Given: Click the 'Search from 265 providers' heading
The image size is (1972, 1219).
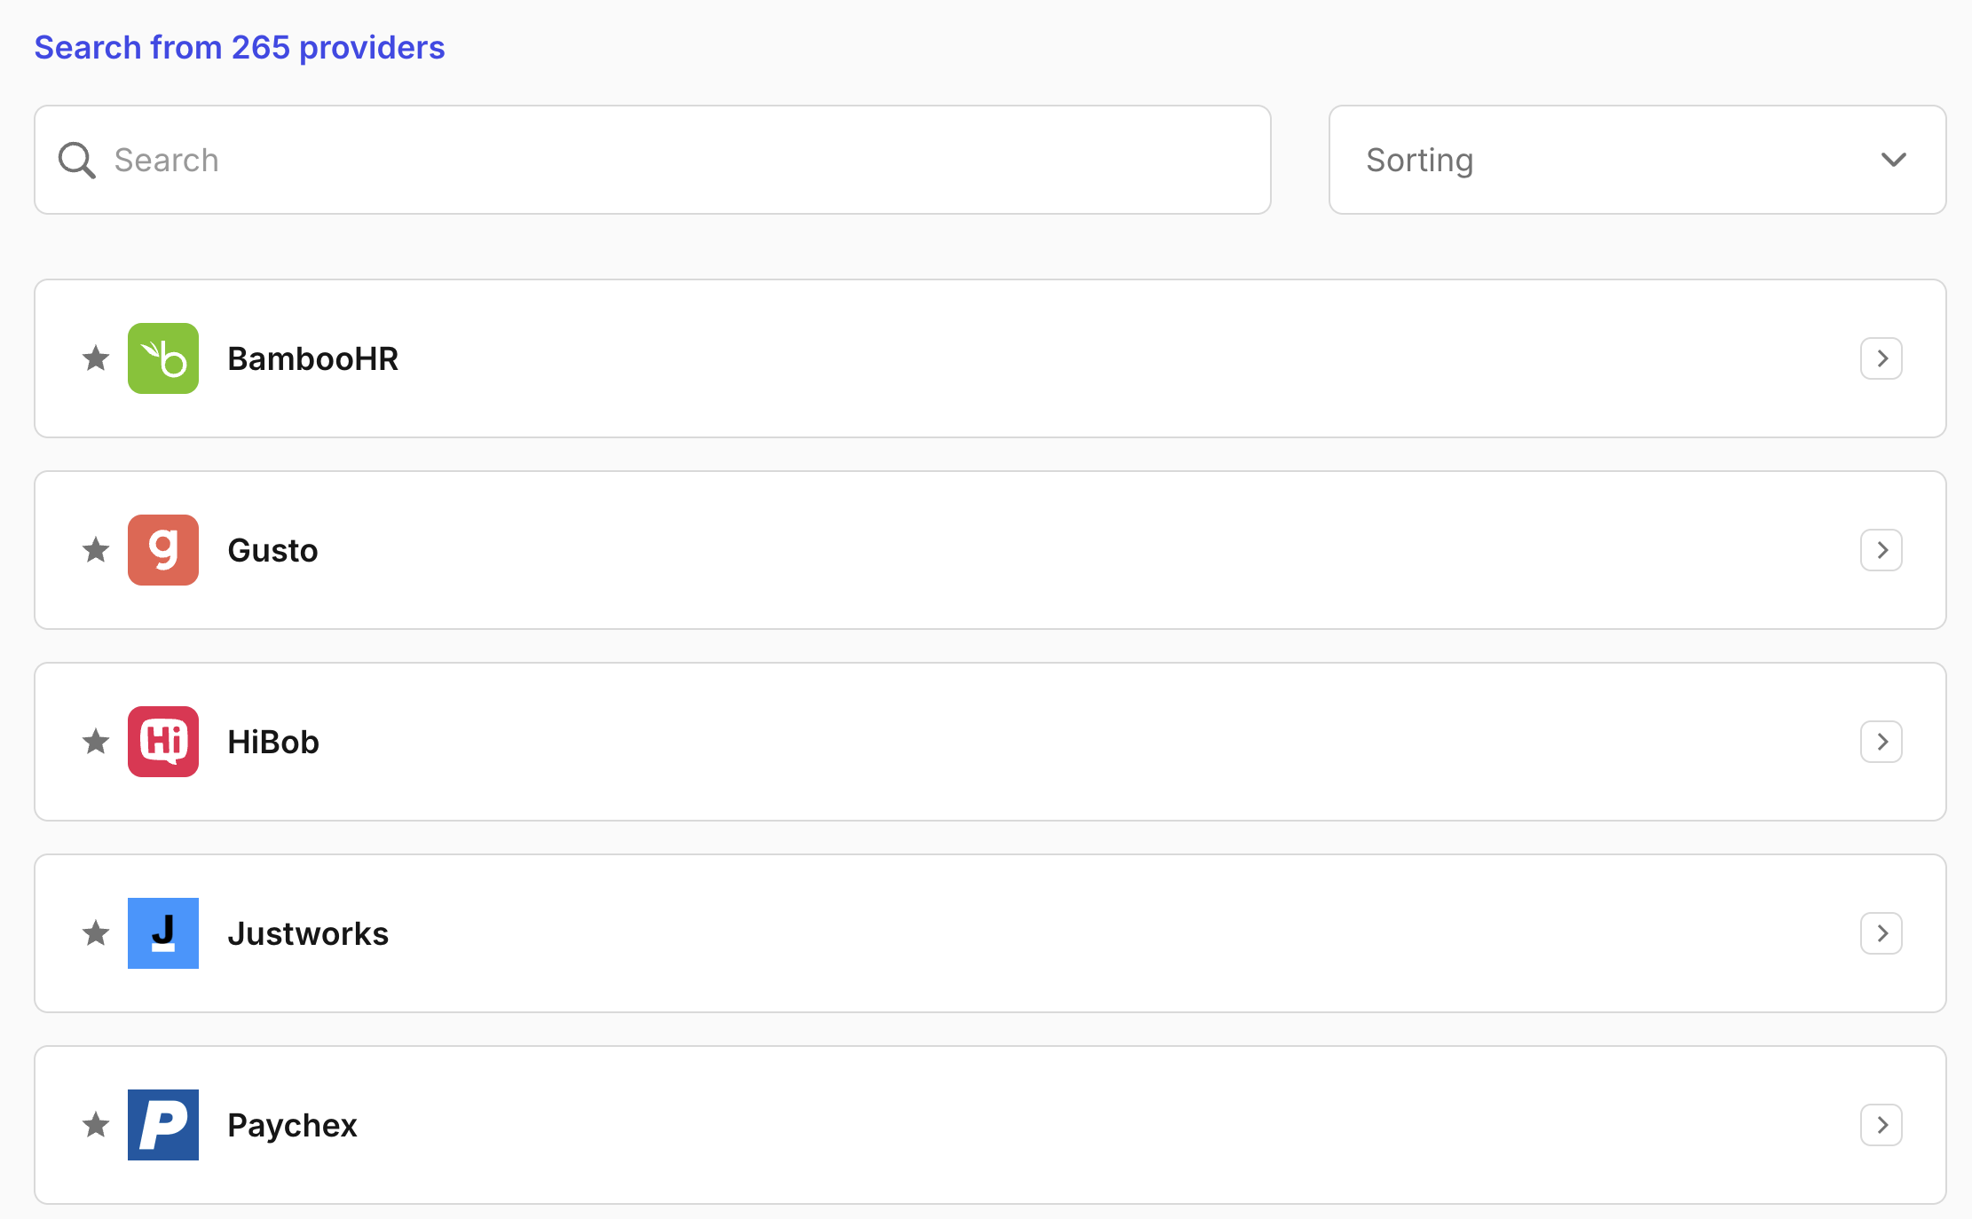Looking at the screenshot, I should [x=240, y=47].
